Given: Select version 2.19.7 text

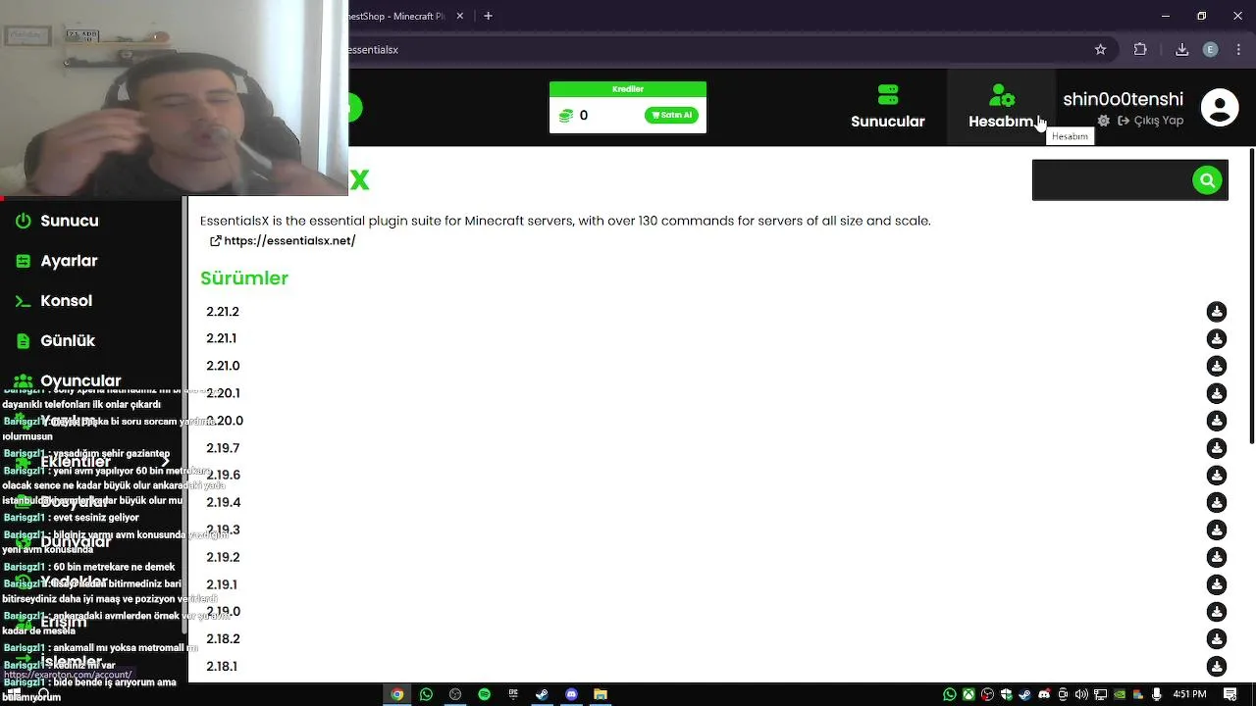Looking at the screenshot, I should coord(223,448).
